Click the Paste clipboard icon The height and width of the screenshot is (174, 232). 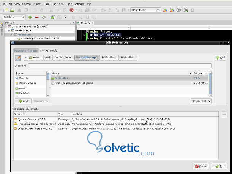coord(65,10)
